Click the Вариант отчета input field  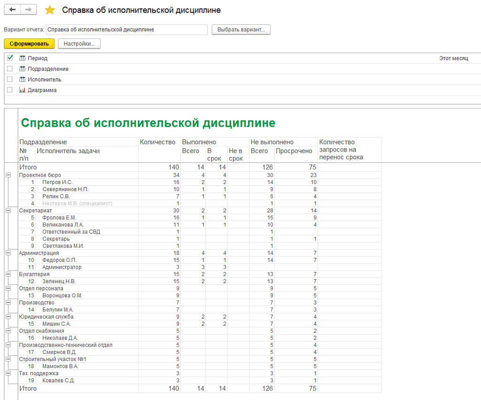(127, 30)
